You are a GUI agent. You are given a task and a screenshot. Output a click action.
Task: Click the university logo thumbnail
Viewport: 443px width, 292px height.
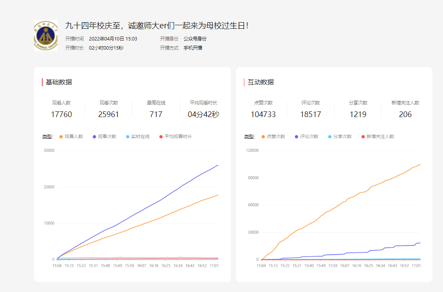coord(46,35)
